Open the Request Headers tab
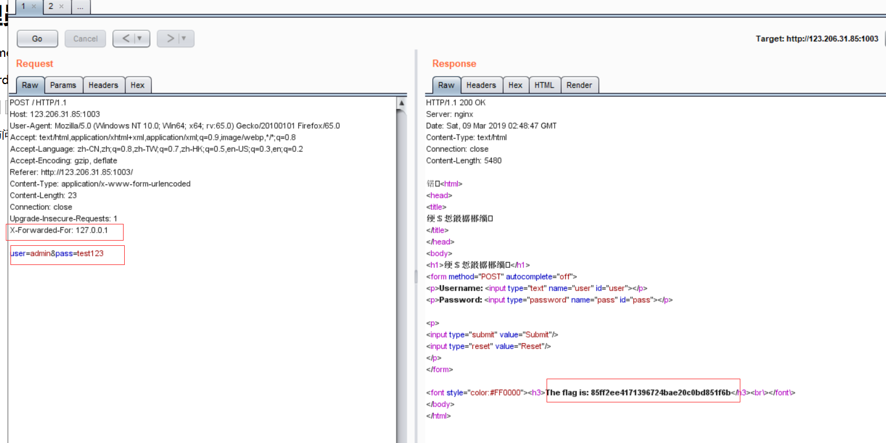 [103, 85]
